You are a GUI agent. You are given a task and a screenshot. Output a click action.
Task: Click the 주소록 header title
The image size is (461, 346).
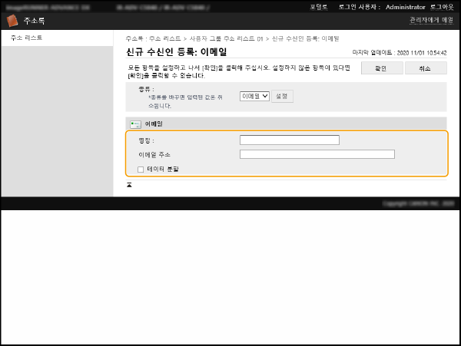click(35, 21)
